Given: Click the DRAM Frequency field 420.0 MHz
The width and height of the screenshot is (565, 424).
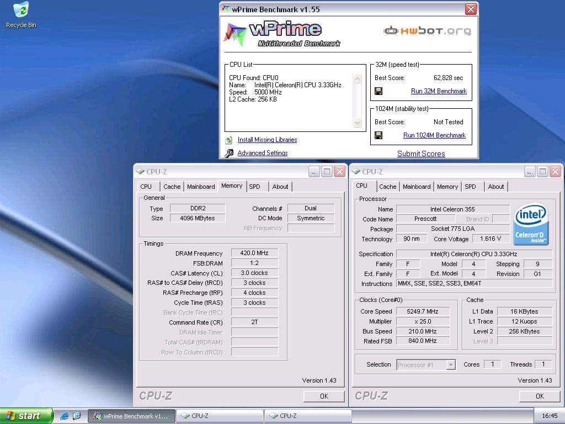Looking at the screenshot, I should point(254,253).
